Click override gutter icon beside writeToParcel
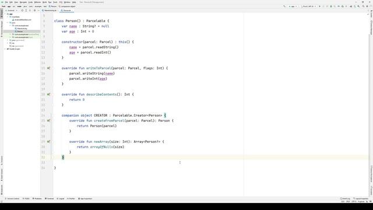 48,68
